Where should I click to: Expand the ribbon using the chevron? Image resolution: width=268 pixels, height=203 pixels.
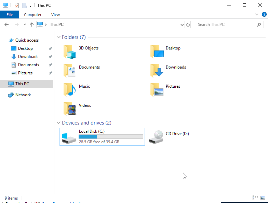(x=257, y=15)
